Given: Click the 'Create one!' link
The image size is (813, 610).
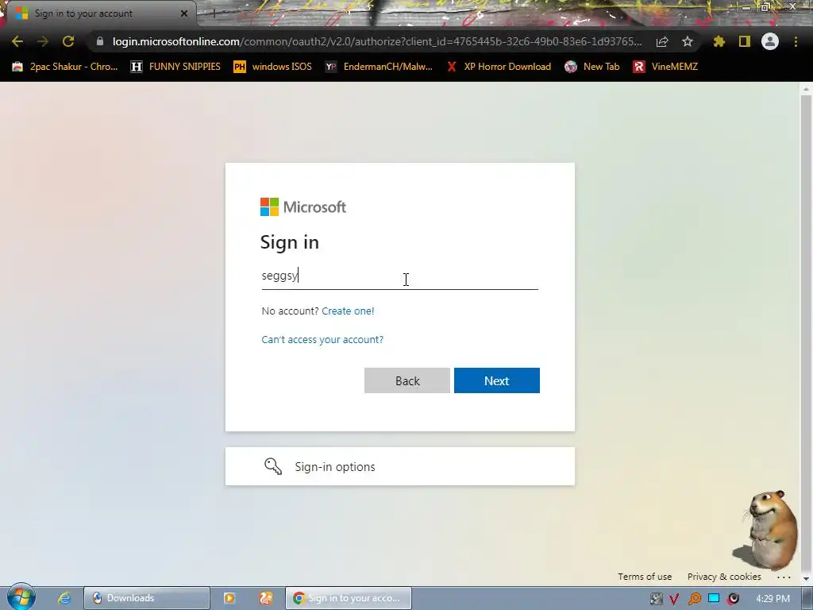Looking at the screenshot, I should [x=348, y=311].
